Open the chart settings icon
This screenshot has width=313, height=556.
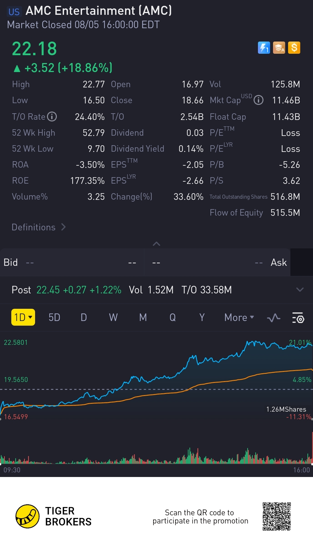298,318
